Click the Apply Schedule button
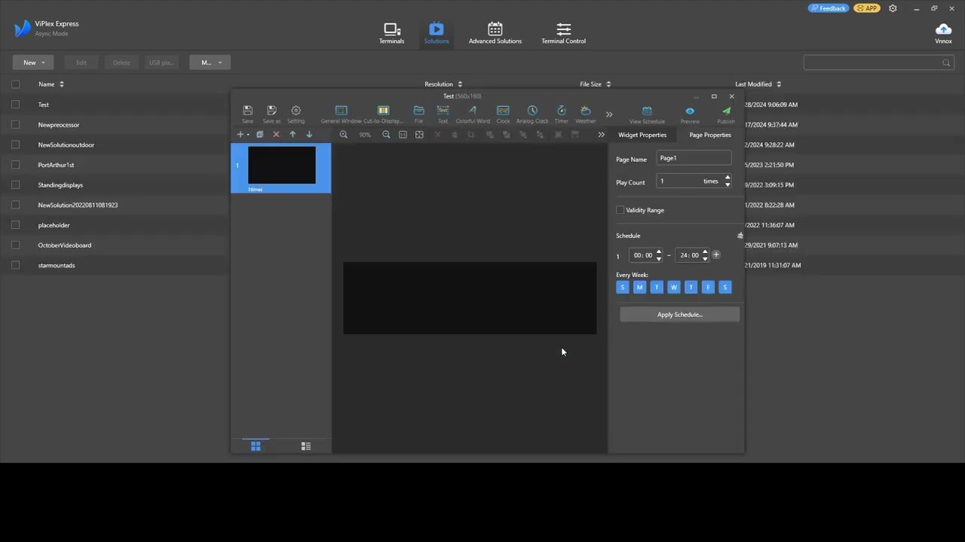Screen dimensions: 965x542 pyautogui.click(x=680, y=315)
